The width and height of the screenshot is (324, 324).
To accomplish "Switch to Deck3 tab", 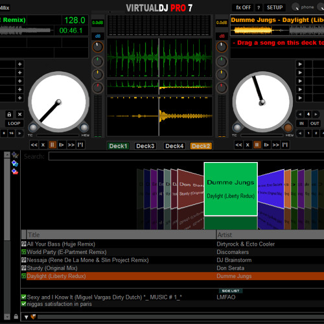I will coord(145,146).
